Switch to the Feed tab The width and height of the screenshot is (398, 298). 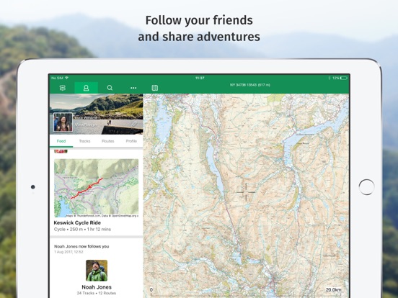click(x=61, y=141)
